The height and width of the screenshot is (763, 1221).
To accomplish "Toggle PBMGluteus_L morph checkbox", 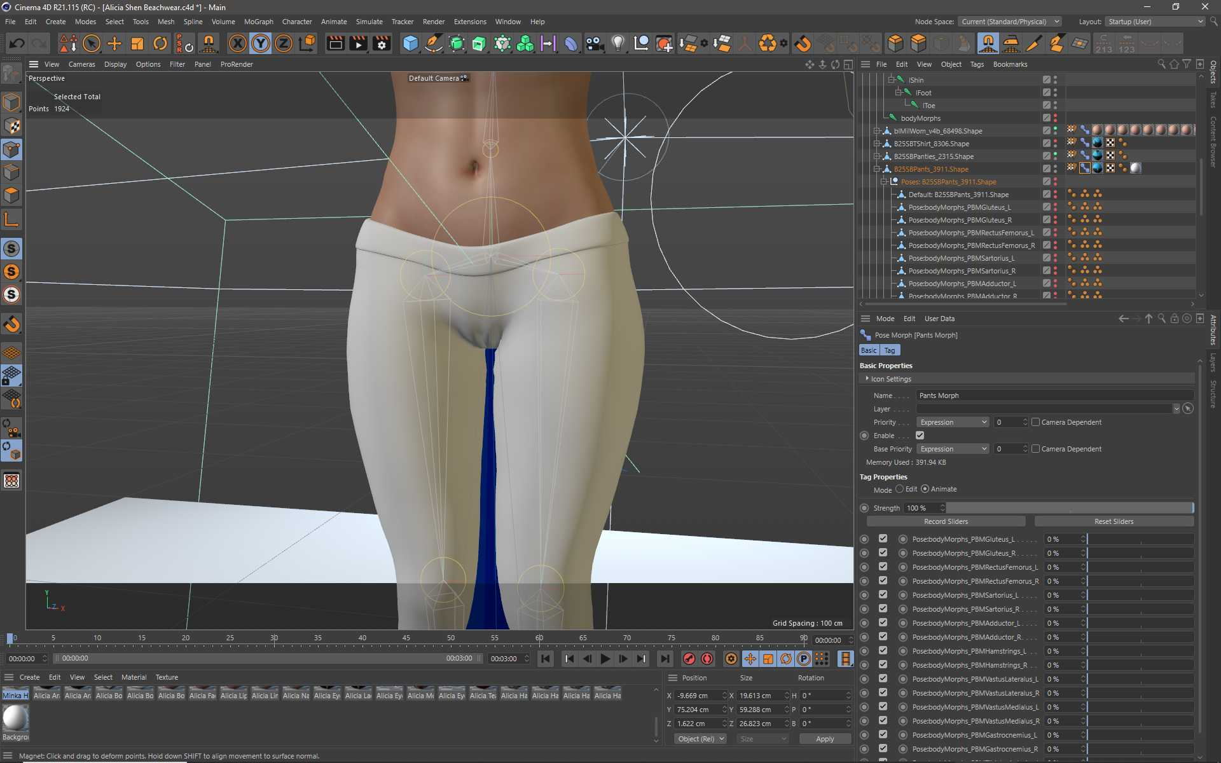I will tap(883, 539).
